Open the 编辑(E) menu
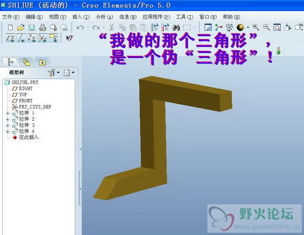The width and height of the screenshot is (304, 235). point(34,17)
